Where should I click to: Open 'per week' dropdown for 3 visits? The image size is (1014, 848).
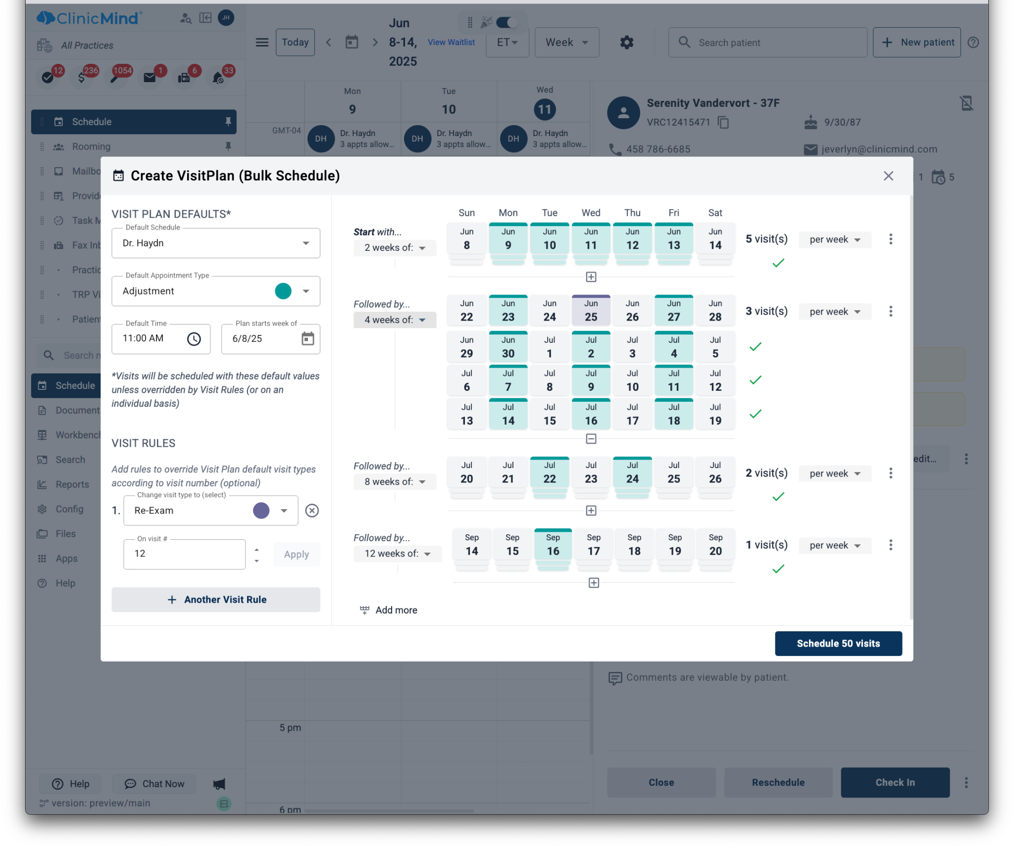pos(834,312)
